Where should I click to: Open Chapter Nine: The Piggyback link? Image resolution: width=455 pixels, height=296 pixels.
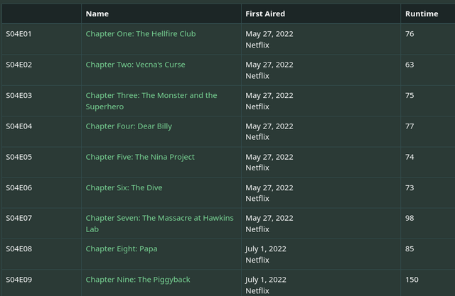[x=138, y=280]
